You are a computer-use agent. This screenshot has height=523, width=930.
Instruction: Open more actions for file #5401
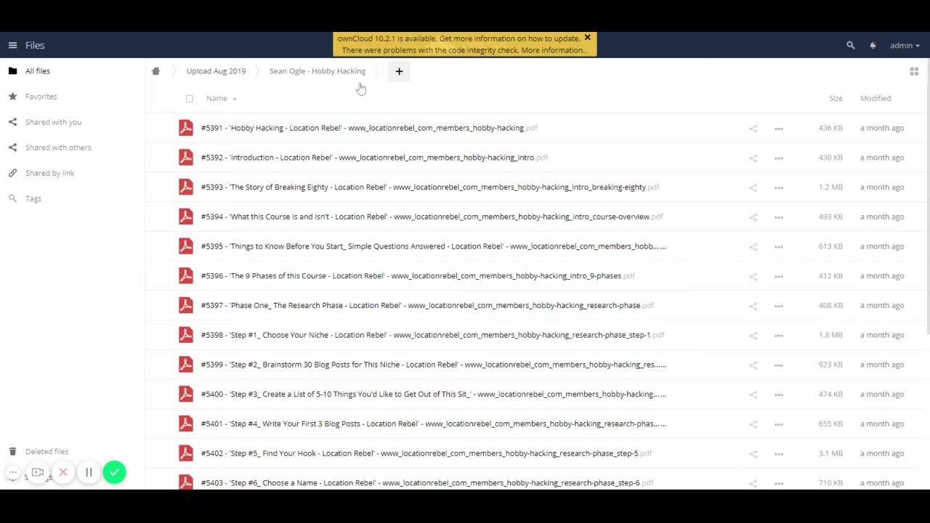coord(779,424)
